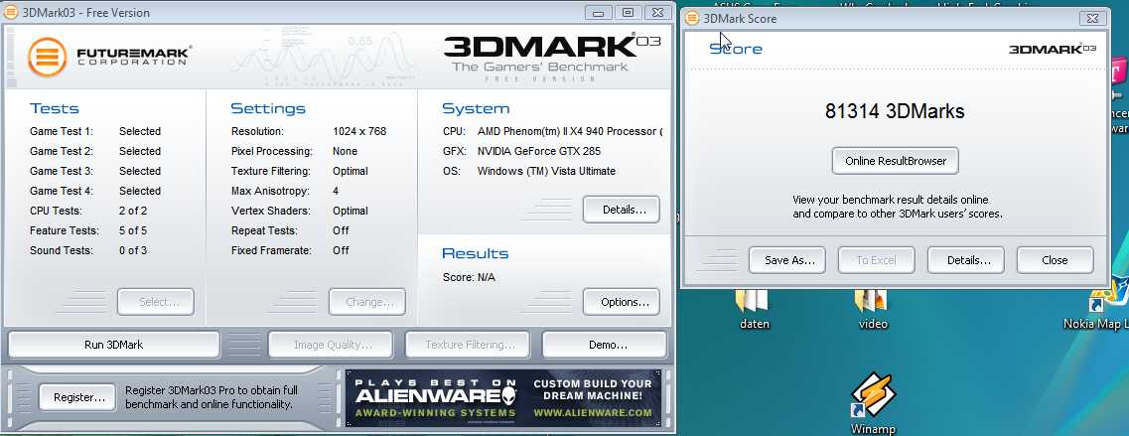Click the Texture Filtering... button
This screenshot has width=1129, height=436.
(x=468, y=345)
